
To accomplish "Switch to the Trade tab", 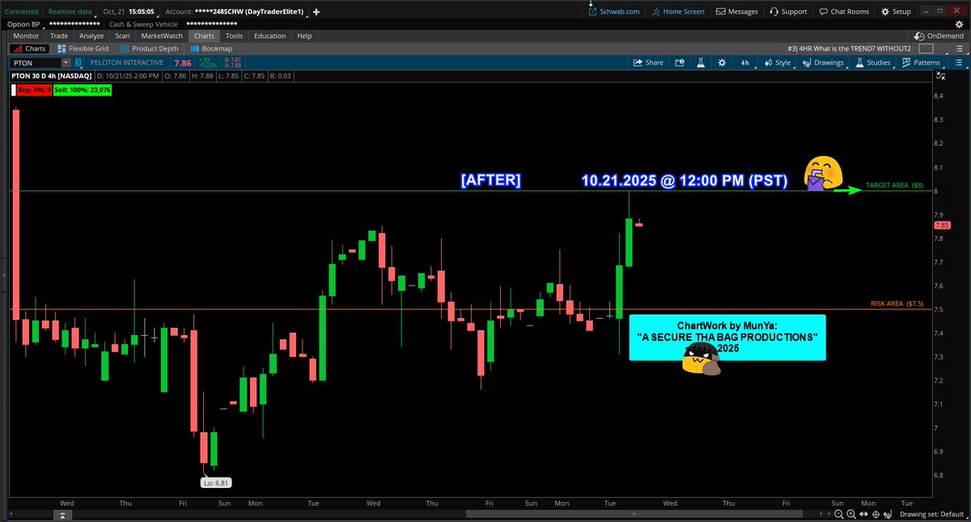I will 59,36.
